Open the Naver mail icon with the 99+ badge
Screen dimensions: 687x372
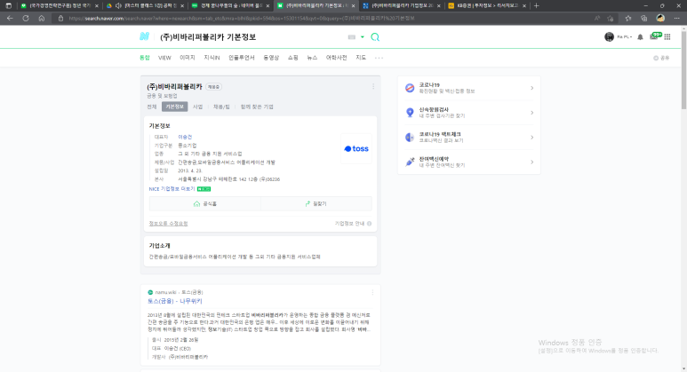(655, 36)
